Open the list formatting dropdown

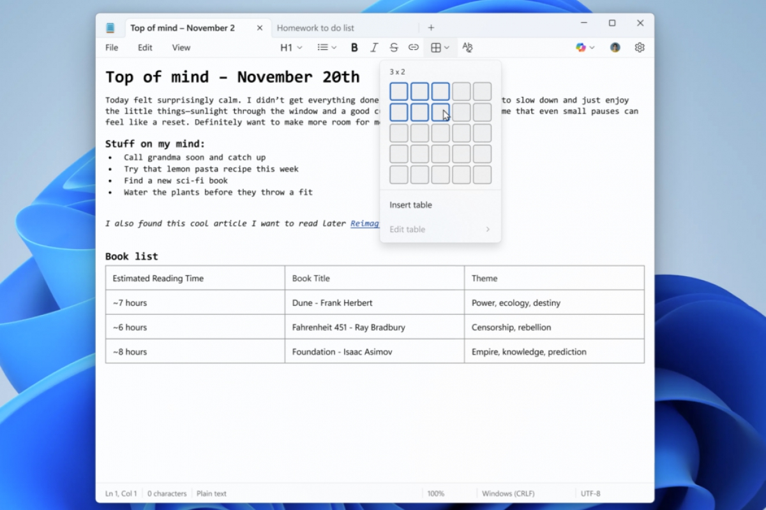[x=326, y=47]
